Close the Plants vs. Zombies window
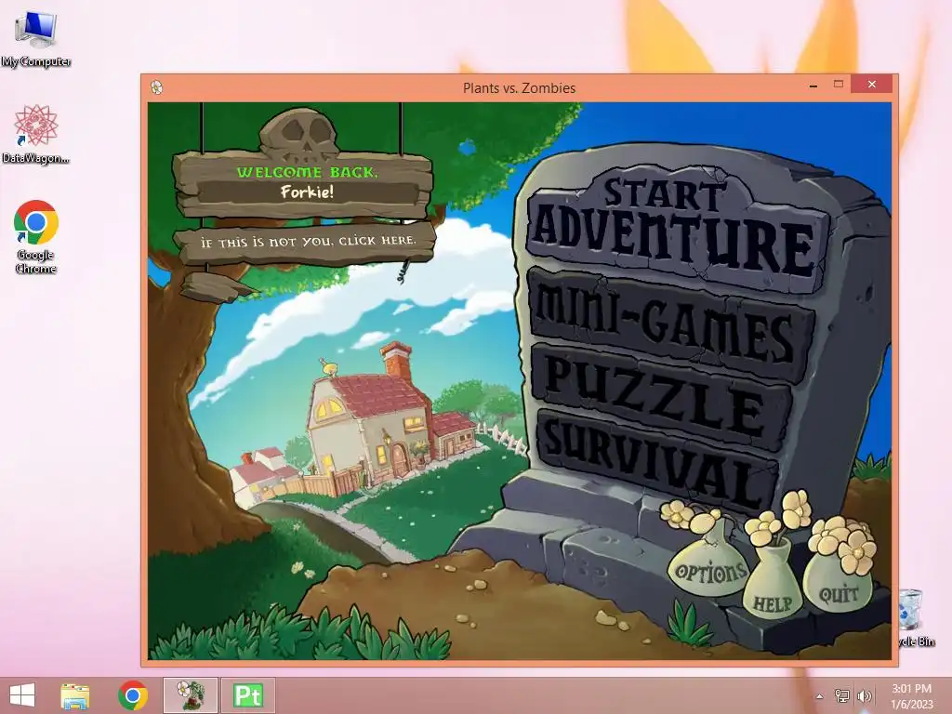This screenshot has height=714, width=952. point(872,84)
